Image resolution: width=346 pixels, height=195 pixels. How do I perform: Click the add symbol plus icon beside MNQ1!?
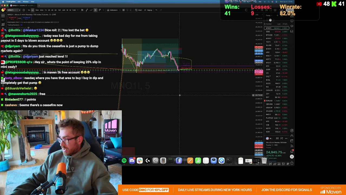pyautogui.click(x=24, y=10)
